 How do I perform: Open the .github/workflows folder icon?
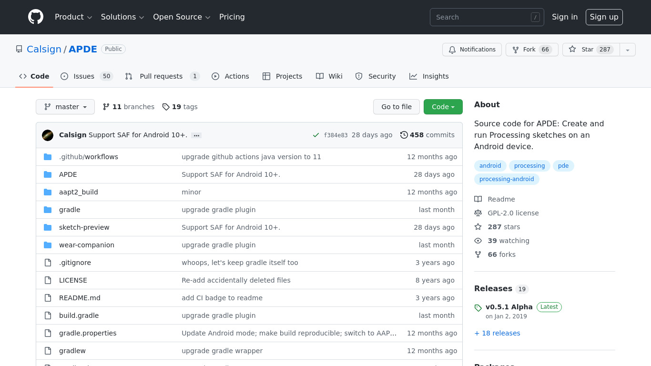pyautogui.click(x=48, y=157)
